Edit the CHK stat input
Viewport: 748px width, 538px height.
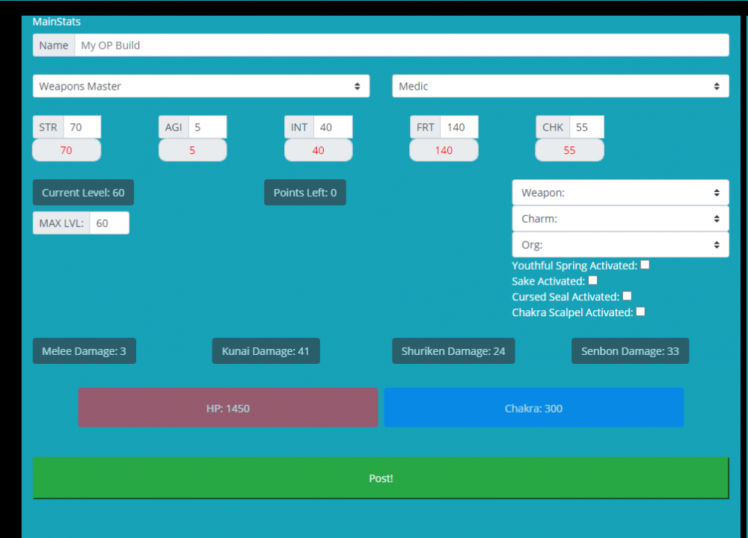click(586, 127)
